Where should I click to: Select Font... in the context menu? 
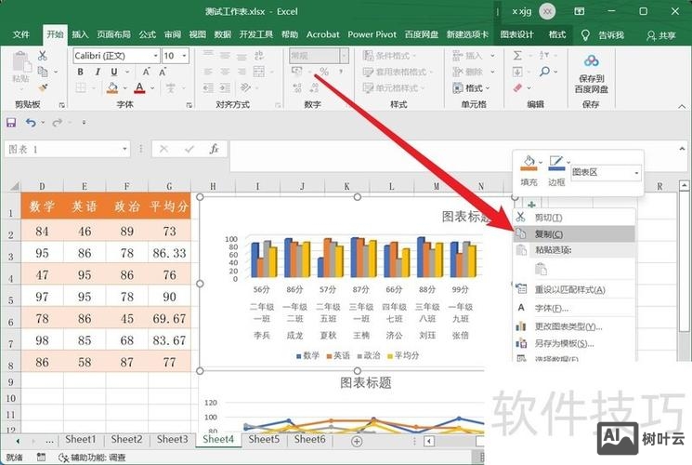pos(574,308)
